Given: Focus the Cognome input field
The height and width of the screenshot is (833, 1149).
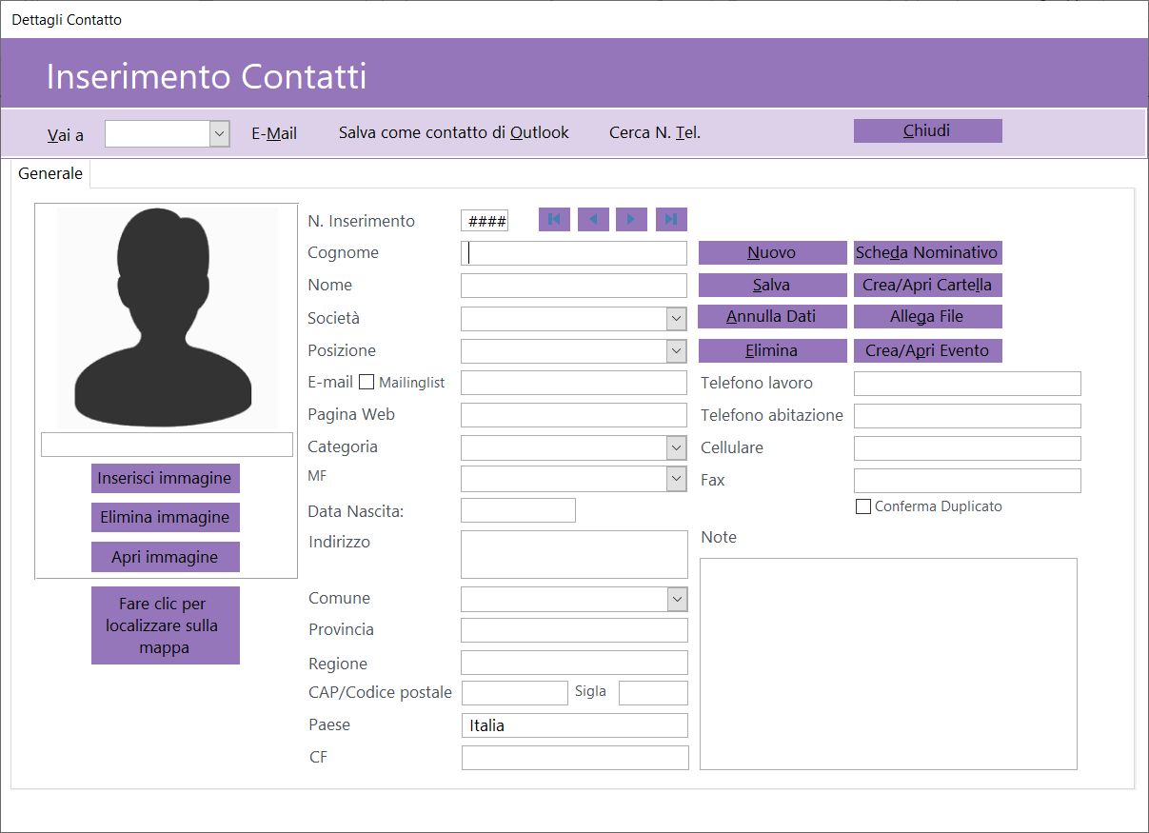Looking at the screenshot, I should tap(573, 253).
